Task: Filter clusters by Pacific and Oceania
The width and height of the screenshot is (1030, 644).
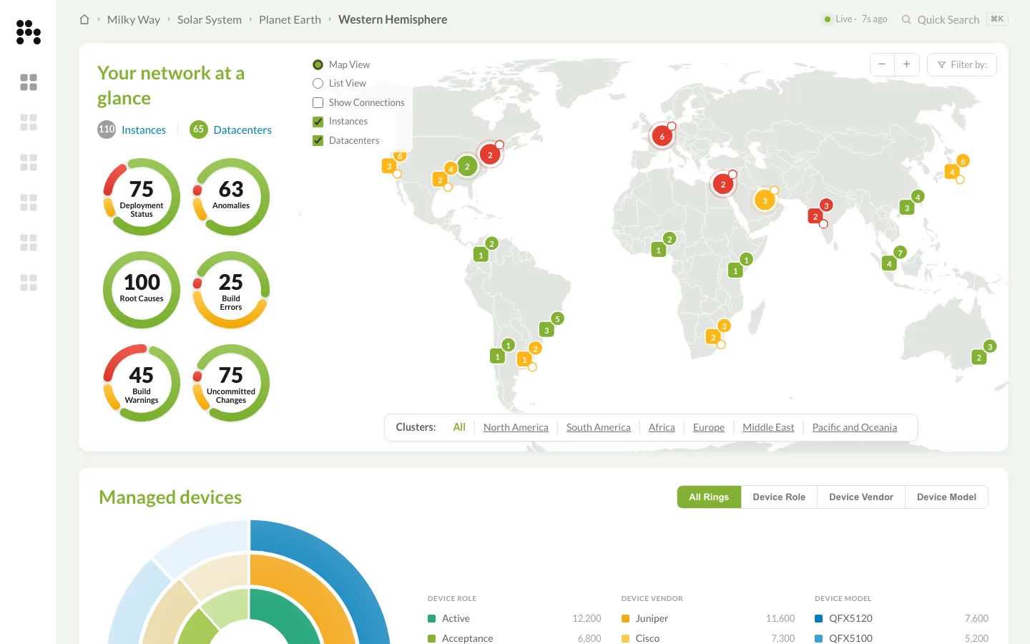Action: (x=855, y=427)
